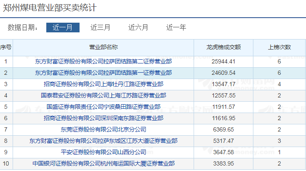The image size is (306, 171).
Task: Switch to the 近六月 date range
Action: click(138, 27)
